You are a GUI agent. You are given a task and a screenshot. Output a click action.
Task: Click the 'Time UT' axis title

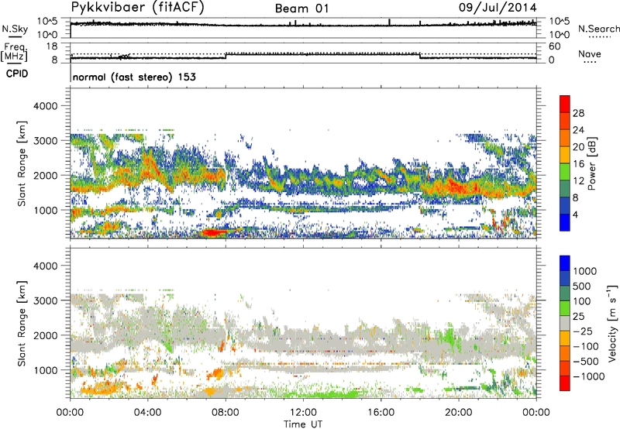coord(303,424)
